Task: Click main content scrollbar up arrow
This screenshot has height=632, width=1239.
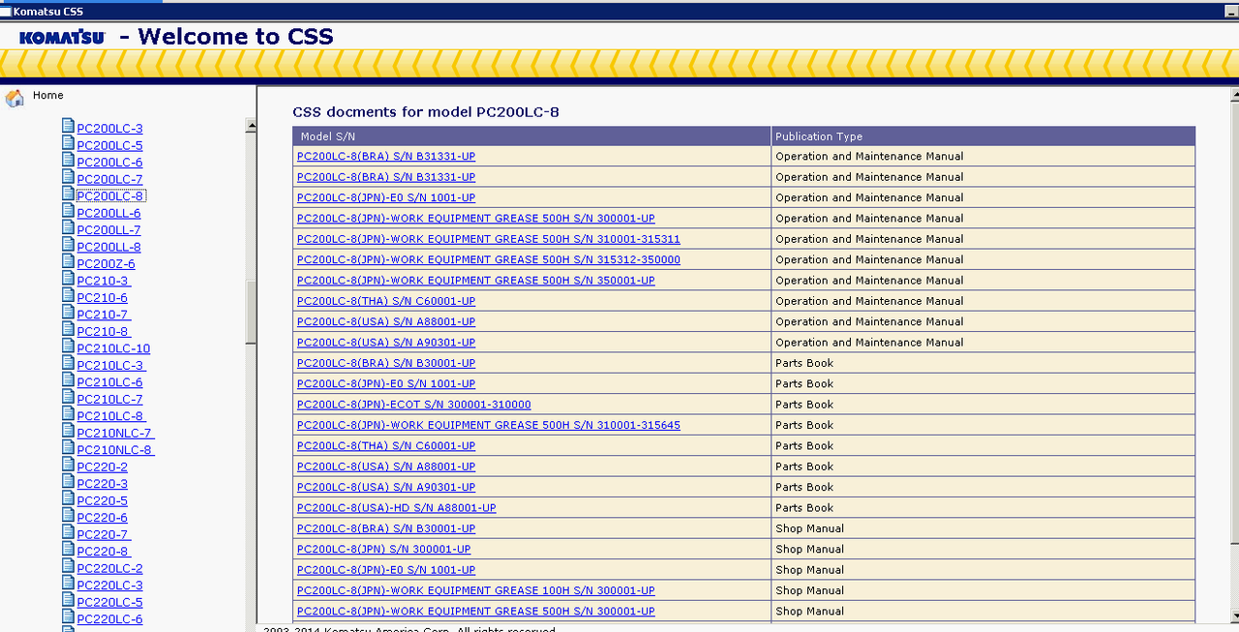Action: tap(1233, 94)
